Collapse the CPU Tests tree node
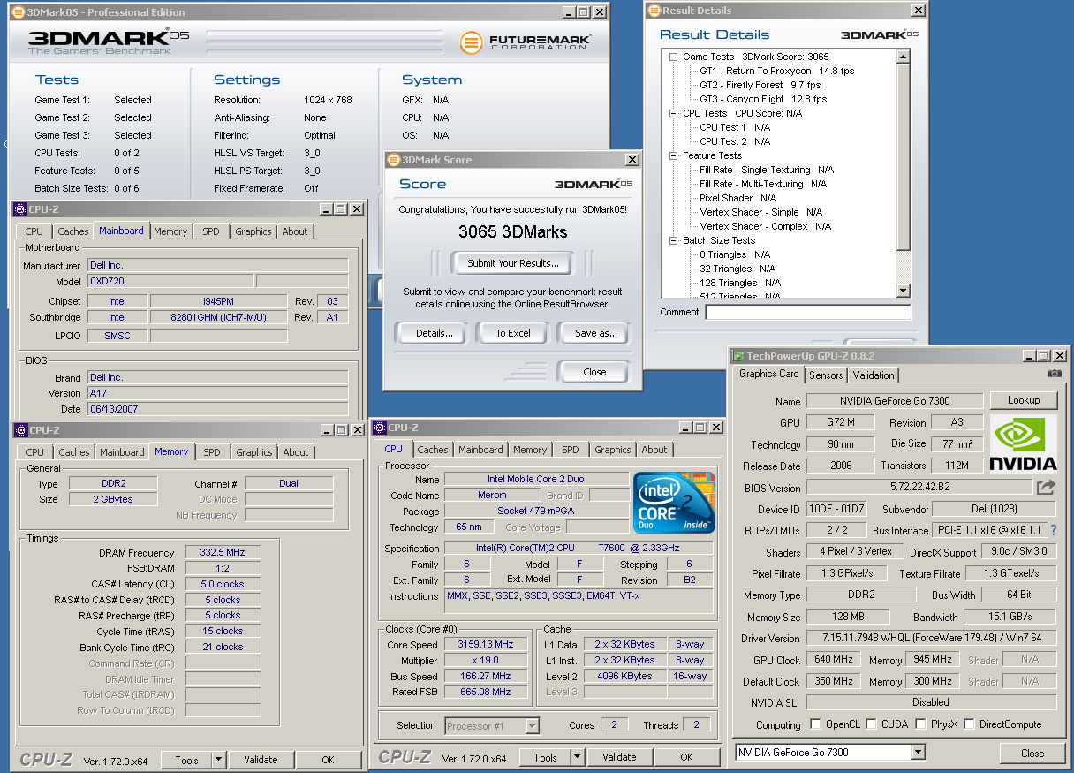 [x=673, y=113]
